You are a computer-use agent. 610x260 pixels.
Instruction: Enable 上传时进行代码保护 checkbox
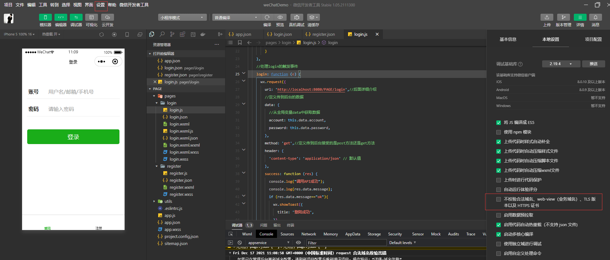pyautogui.click(x=499, y=180)
